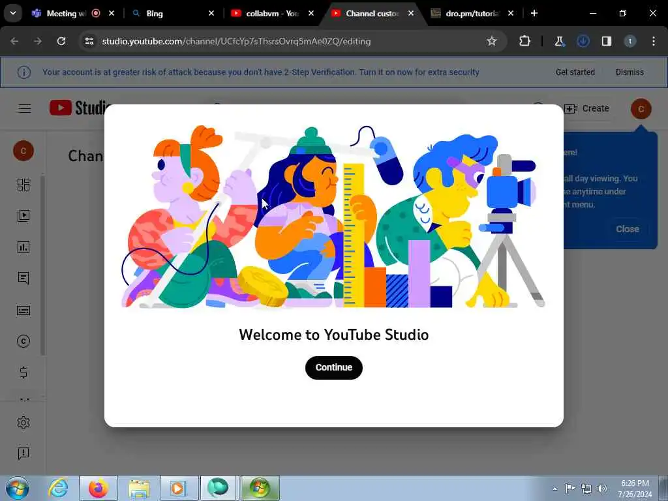Close the Bing tab
Viewport: 668px width, 501px height.
[211, 13]
